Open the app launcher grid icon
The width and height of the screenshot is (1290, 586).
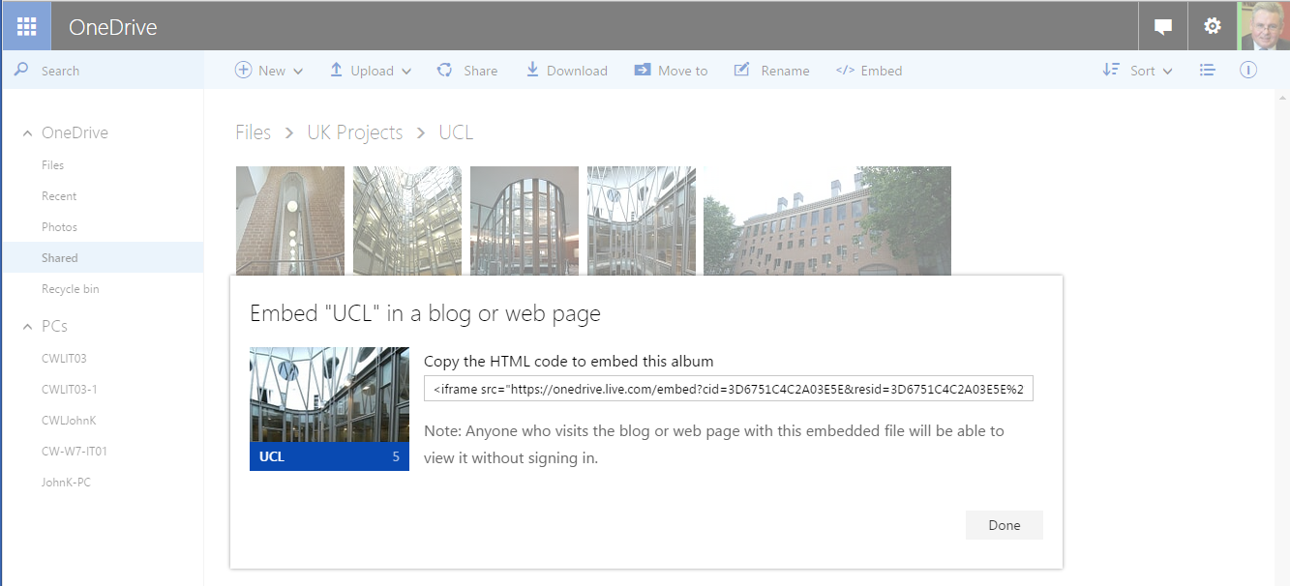pos(26,26)
